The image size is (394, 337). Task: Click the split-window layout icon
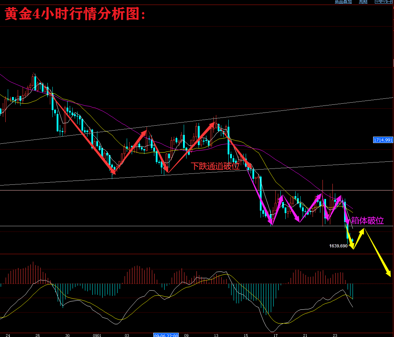click(390, 1)
